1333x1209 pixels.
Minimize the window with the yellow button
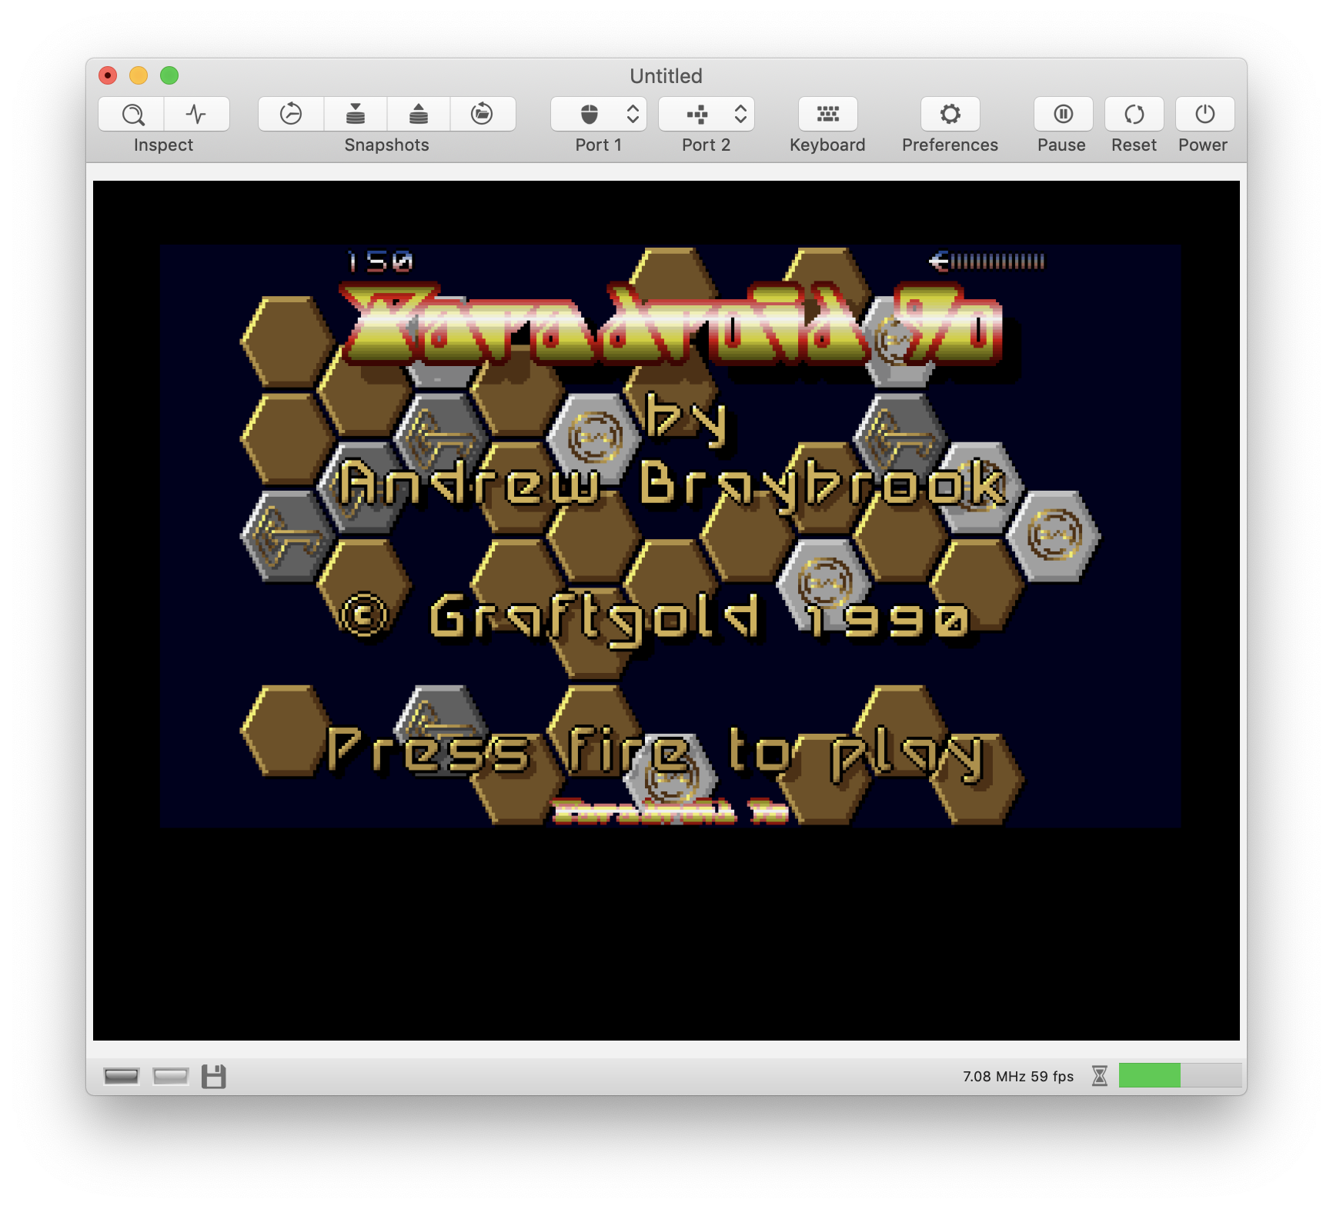pos(139,75)
